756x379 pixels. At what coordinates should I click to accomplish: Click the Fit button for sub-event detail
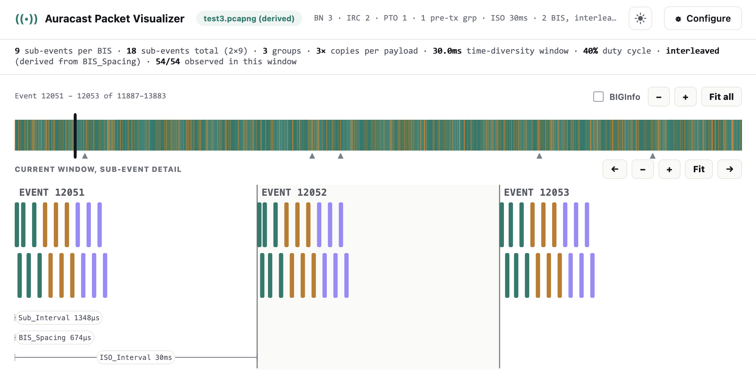point(699,169)
